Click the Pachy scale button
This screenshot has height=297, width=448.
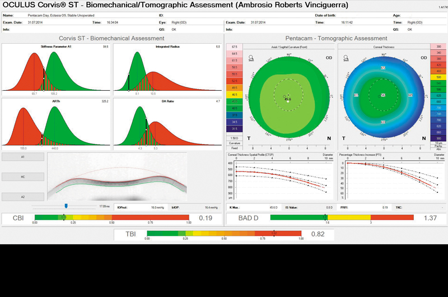(x=438, y=146)
